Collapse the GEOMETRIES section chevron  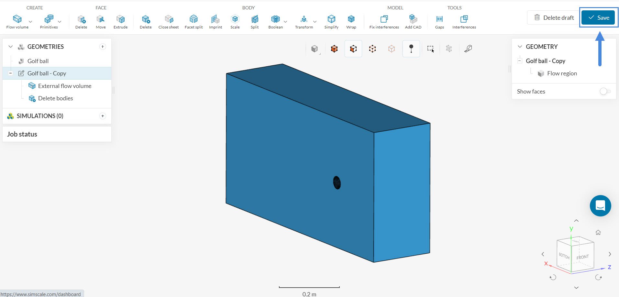pos(11,47)
